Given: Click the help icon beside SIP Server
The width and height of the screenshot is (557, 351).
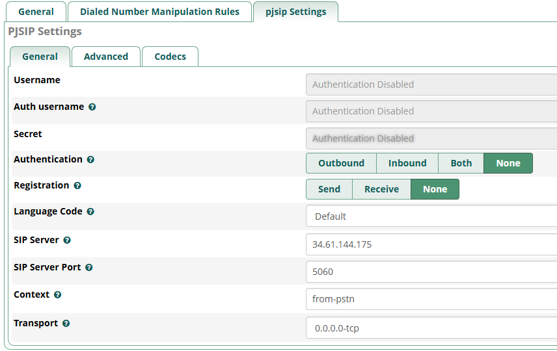Looking at the screenshot, I should [x=67, y=240].
